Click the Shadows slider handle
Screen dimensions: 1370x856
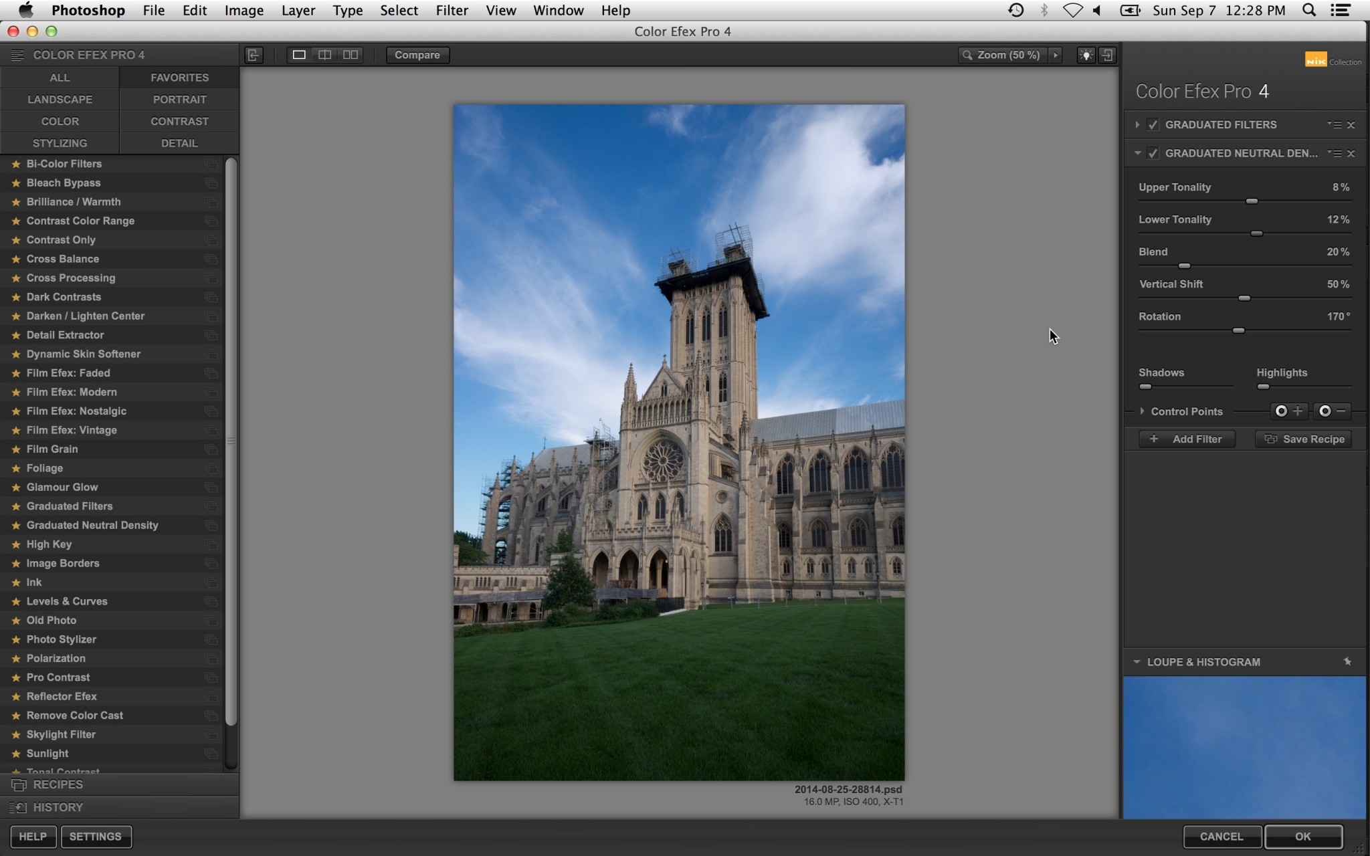coord(1145,387)
